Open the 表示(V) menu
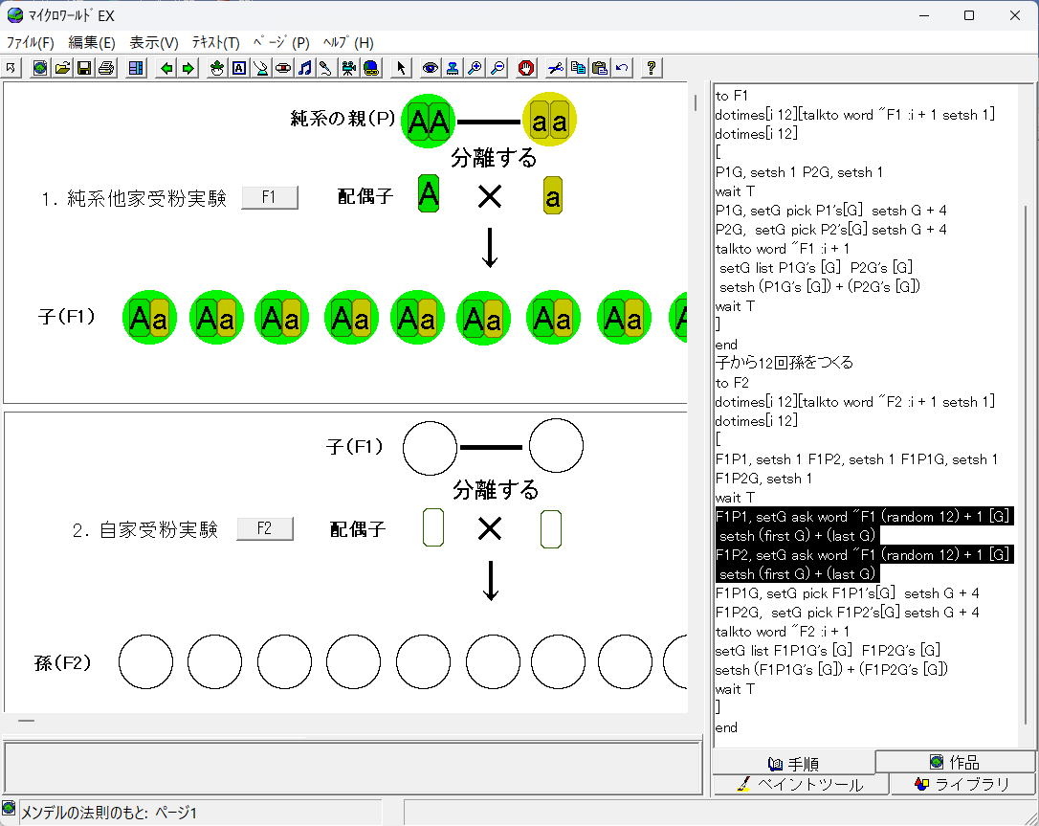The image size is (1039, 826). [x=154, y=43]
